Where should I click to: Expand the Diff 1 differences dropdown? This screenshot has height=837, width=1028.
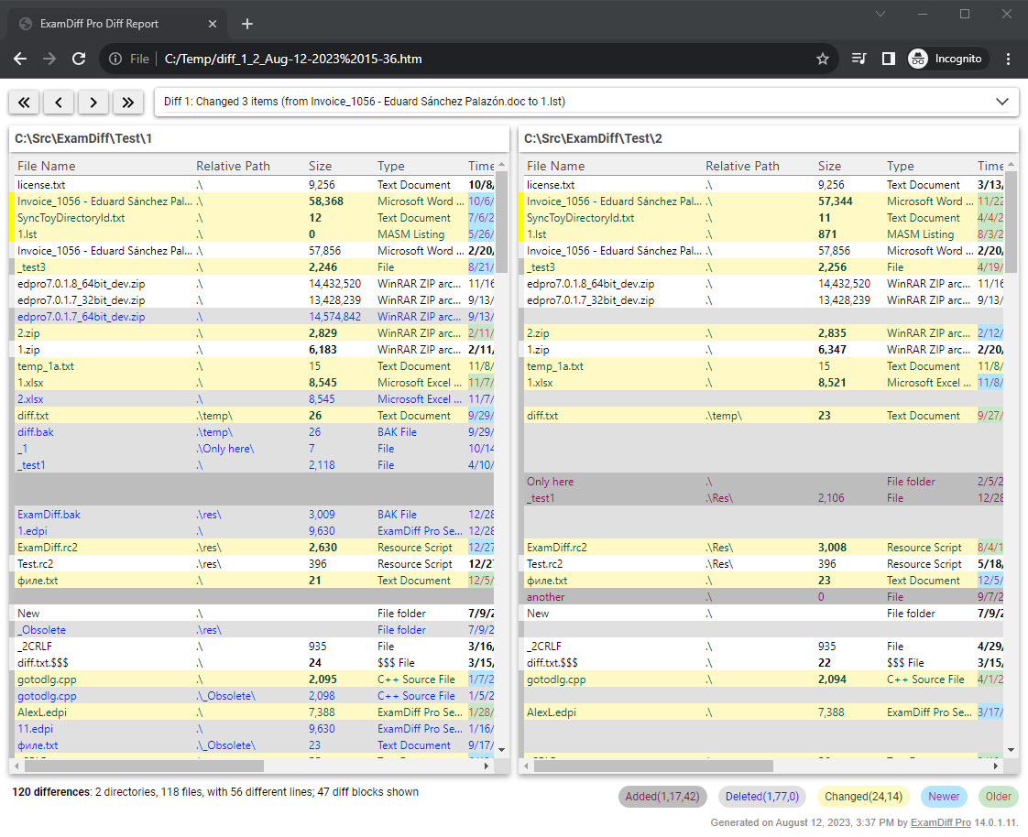tap(1000, 102)
